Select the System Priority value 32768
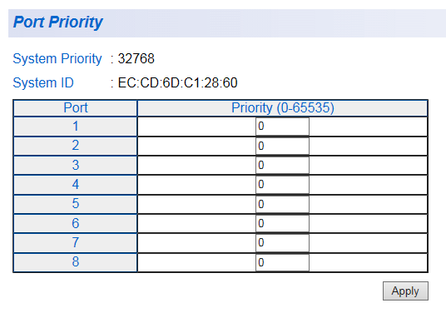 tap(136, 58)
